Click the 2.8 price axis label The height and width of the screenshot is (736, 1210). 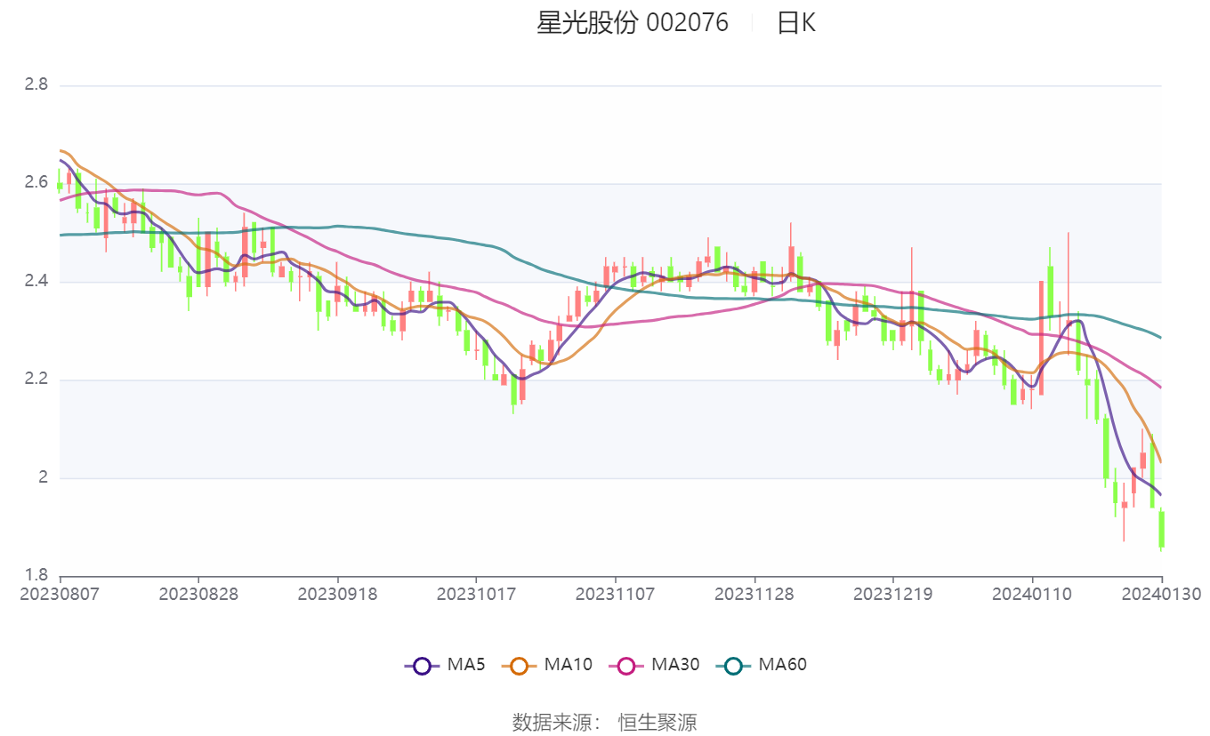point(36,85)
